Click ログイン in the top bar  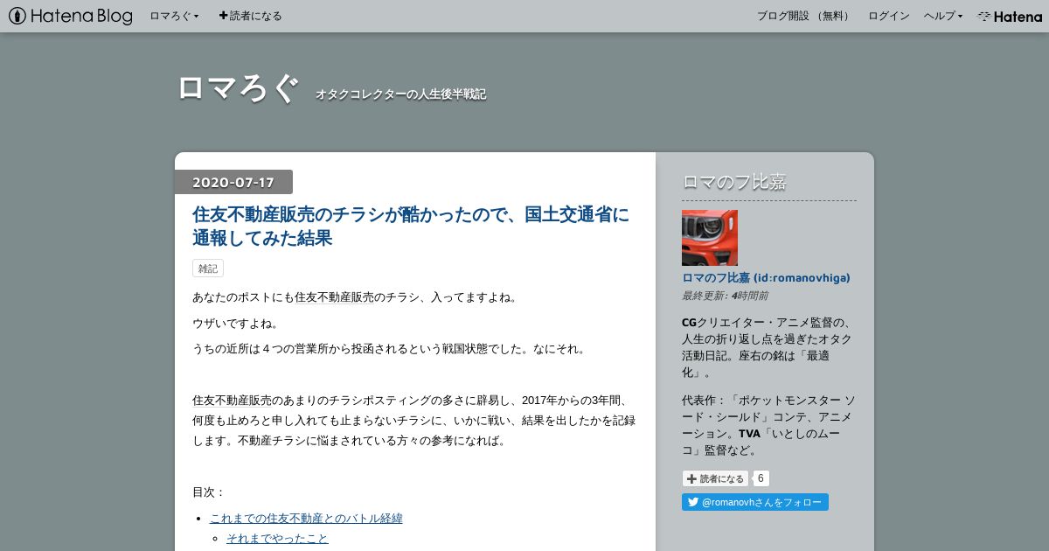pyautogui.click(x=888, y=16)
